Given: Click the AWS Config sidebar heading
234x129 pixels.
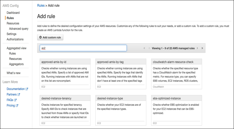Looking at the screenshot, I should coord(11,6).
